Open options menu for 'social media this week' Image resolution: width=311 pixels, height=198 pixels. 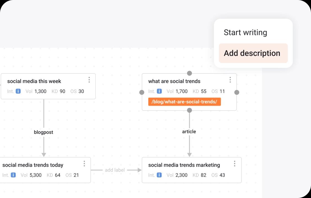(89, 80)
